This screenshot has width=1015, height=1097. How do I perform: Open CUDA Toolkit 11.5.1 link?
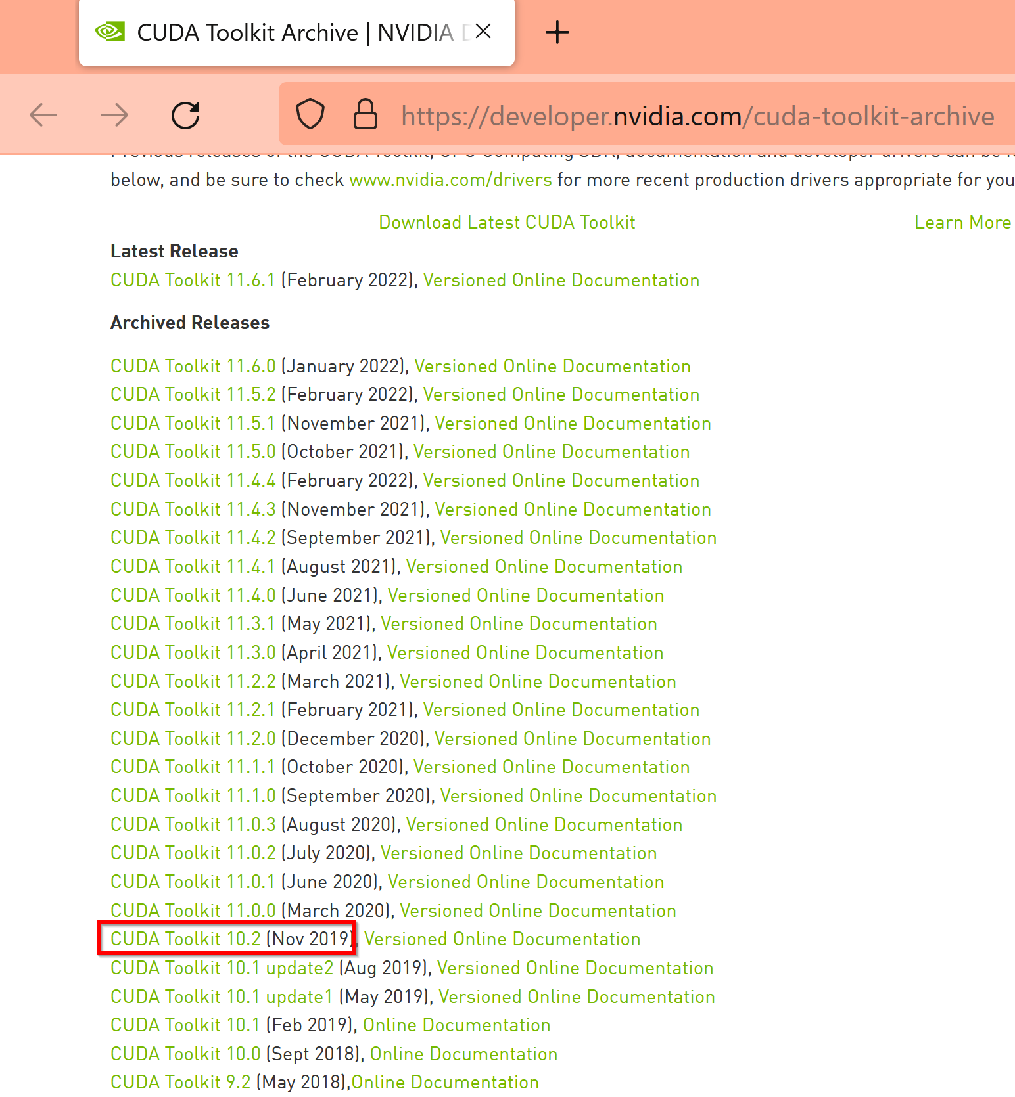(x=193, y=424)
